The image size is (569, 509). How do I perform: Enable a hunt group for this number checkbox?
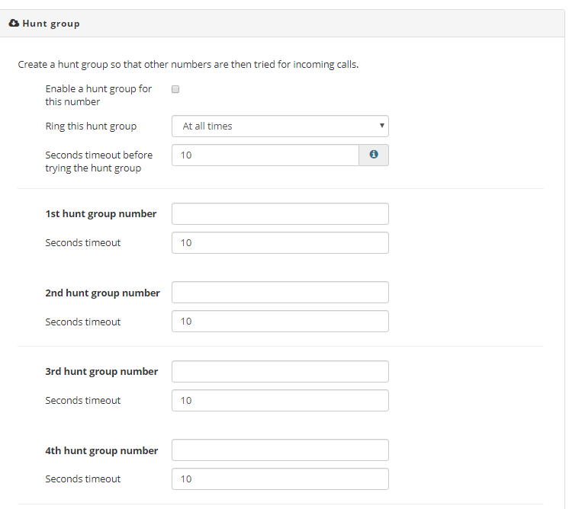tap(175, 89)
